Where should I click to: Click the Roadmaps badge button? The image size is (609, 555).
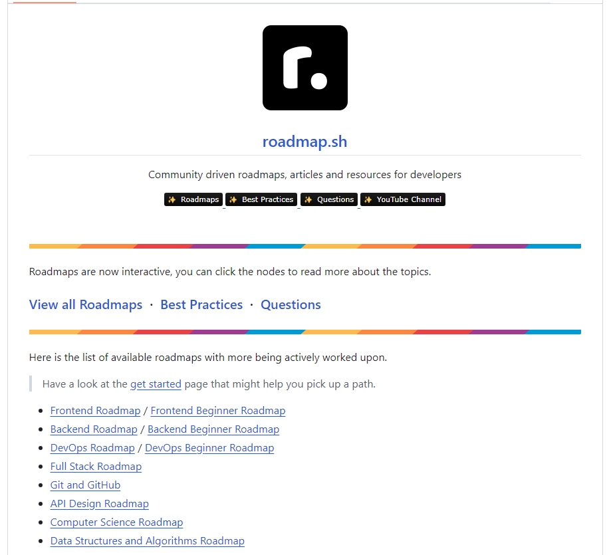(193, 199)
